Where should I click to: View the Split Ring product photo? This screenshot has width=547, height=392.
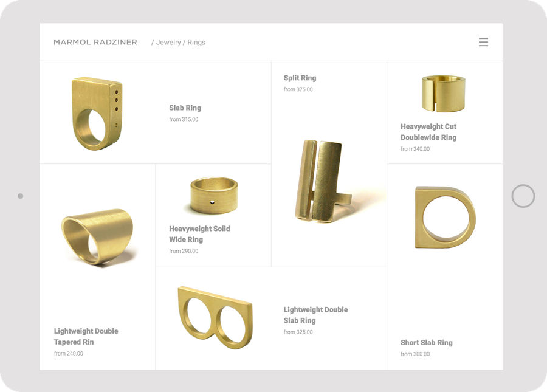coord(323,181)
